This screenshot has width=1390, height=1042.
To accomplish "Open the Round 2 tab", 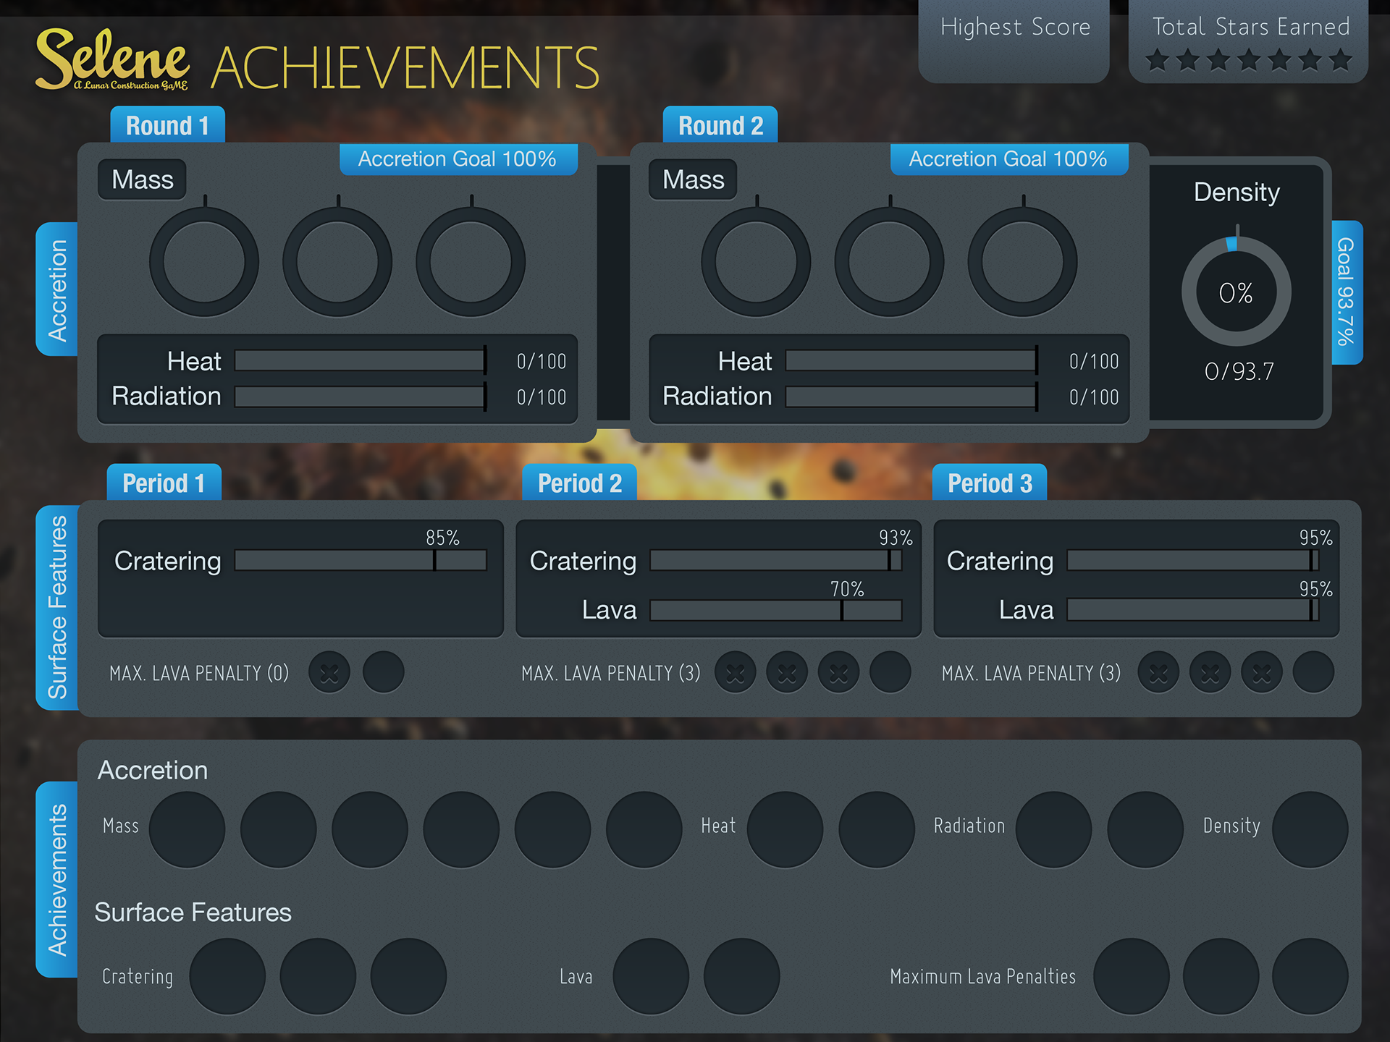I will point(720,126).
